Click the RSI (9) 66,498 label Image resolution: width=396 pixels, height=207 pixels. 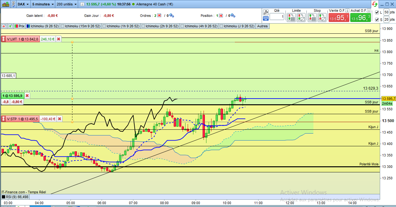[17, 197]
